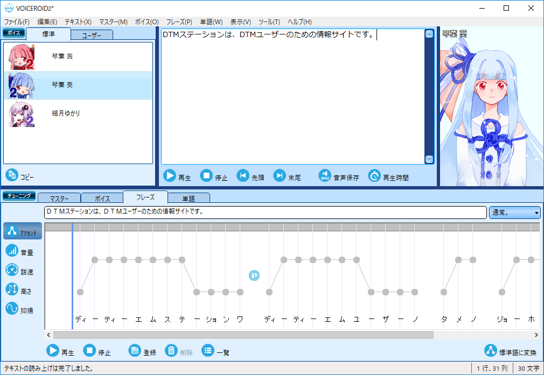The height and width of the screenshot is (375, 544).
Task: Click the up arrow of the text editor scrollbar
Action: point(429,34)
